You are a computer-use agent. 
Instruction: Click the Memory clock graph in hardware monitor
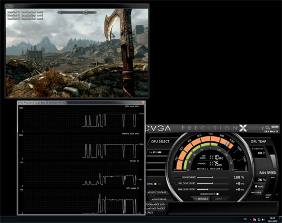click(x=81, y=146)
